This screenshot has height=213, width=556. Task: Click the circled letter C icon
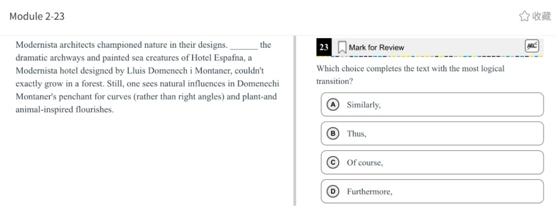click(333, 163)
